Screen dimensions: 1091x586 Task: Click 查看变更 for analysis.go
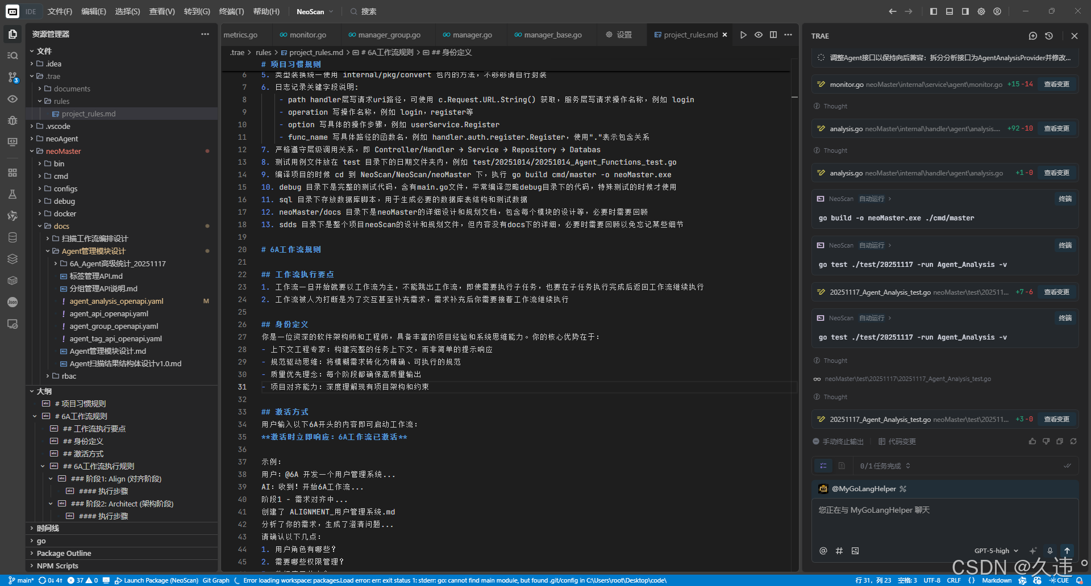1056,128
